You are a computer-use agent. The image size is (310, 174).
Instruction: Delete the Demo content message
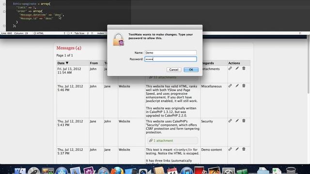(244, 149)
